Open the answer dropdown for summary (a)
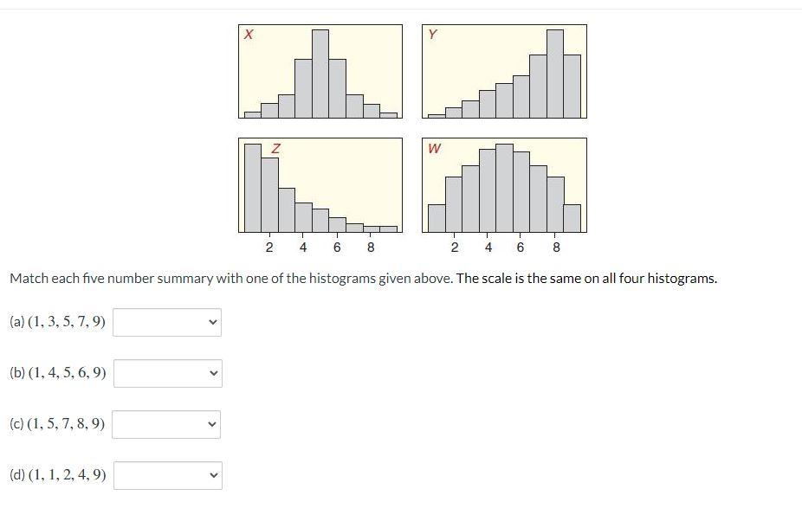The image size is (802, 521). coord(167,321)
